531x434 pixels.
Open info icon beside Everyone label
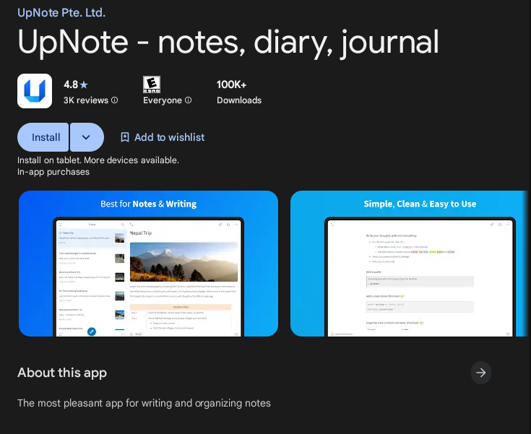(x=189, y=100)
